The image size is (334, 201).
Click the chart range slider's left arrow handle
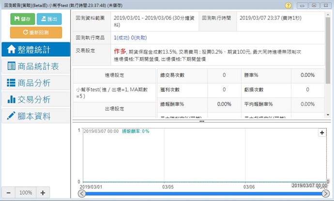click(82, 194)
